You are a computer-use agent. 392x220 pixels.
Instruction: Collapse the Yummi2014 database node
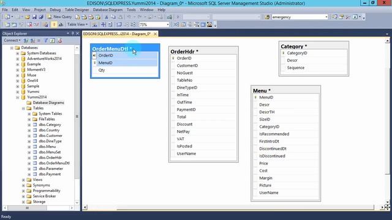pyautogui.click(x=18, y=97)
